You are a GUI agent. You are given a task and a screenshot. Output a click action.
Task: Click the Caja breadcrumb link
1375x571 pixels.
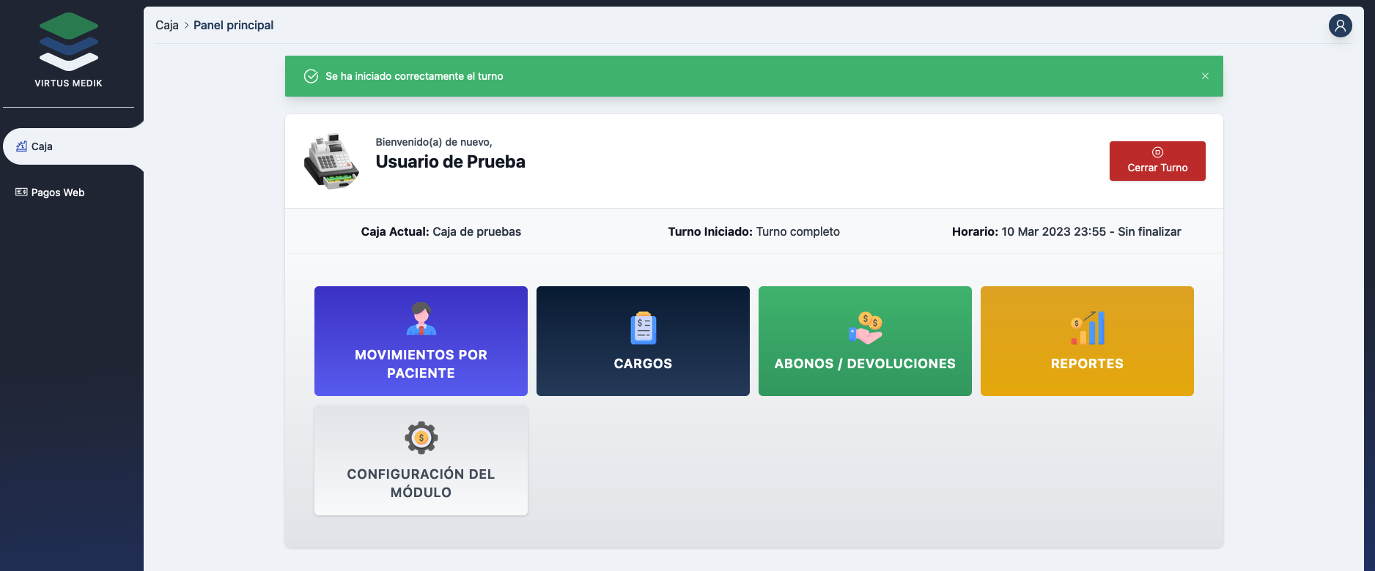(166, 25)
